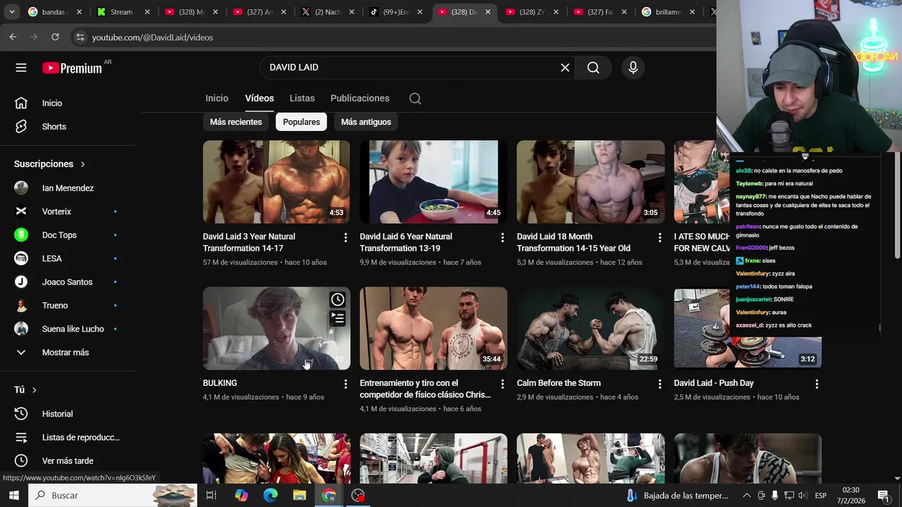Image resolution: width=902 pixels, height=507 pixels.
Task: Expand the Suscripciones section arrow
Action: (82, 164)
